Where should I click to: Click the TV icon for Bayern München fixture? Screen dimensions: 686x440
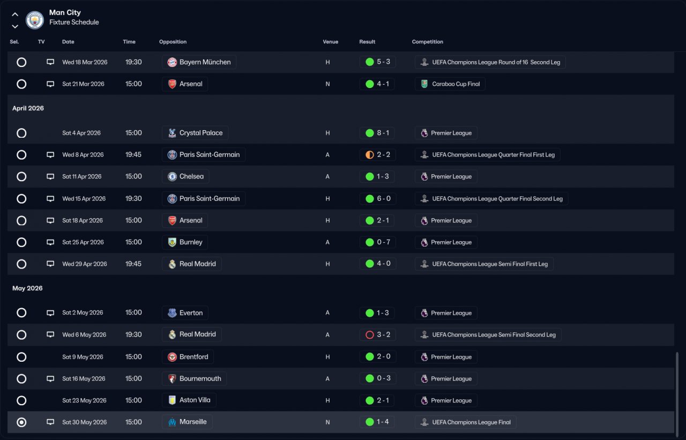(x=50, y=62)
